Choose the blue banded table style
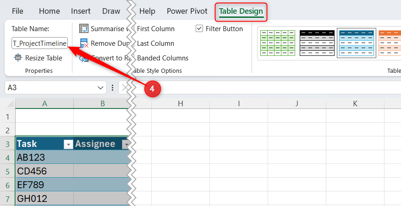The width and height of the screenshot is (401, 206). [x=357, y=43]
